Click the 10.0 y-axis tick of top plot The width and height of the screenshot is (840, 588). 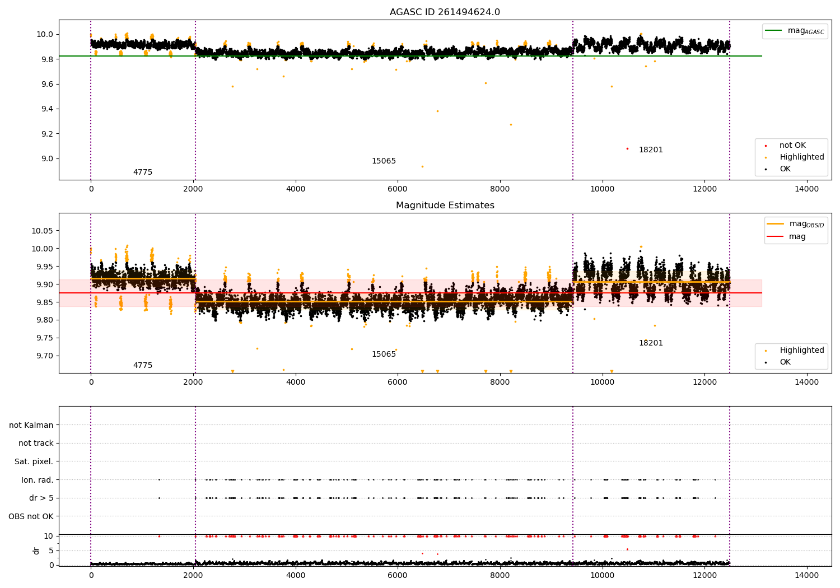(x=45, y=35)
